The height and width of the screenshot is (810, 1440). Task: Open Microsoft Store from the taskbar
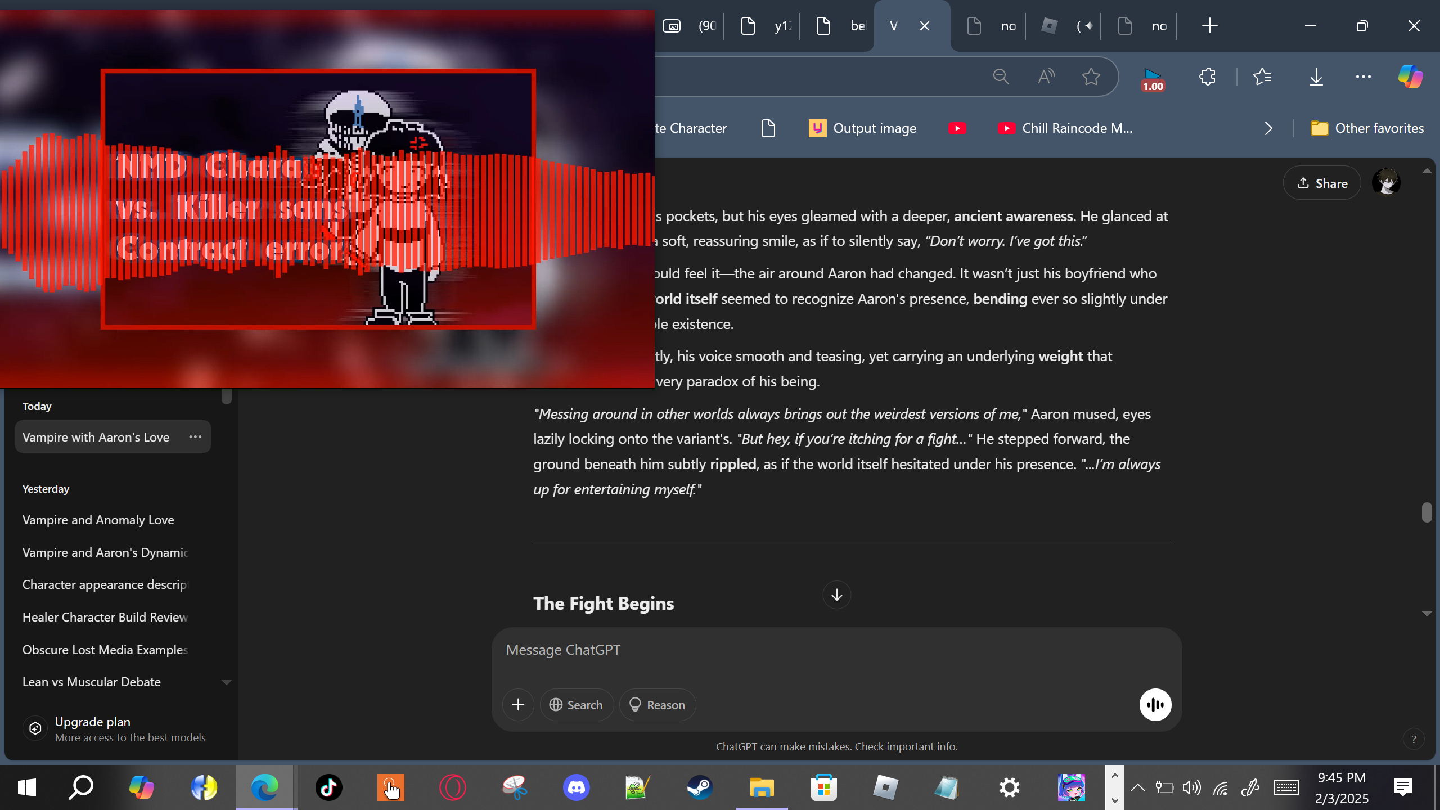[823, 787]
